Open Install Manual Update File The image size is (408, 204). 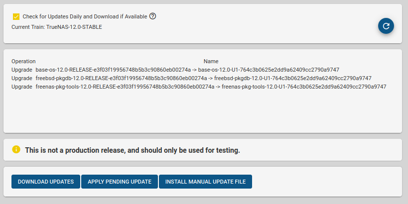click(x=205, y=182)
